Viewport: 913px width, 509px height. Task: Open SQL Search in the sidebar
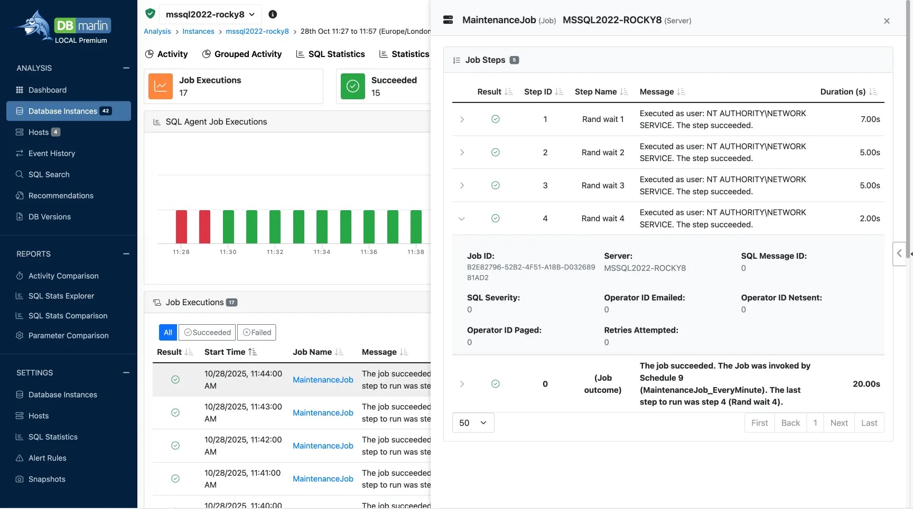pyautogui.click(x=49, y=174)
